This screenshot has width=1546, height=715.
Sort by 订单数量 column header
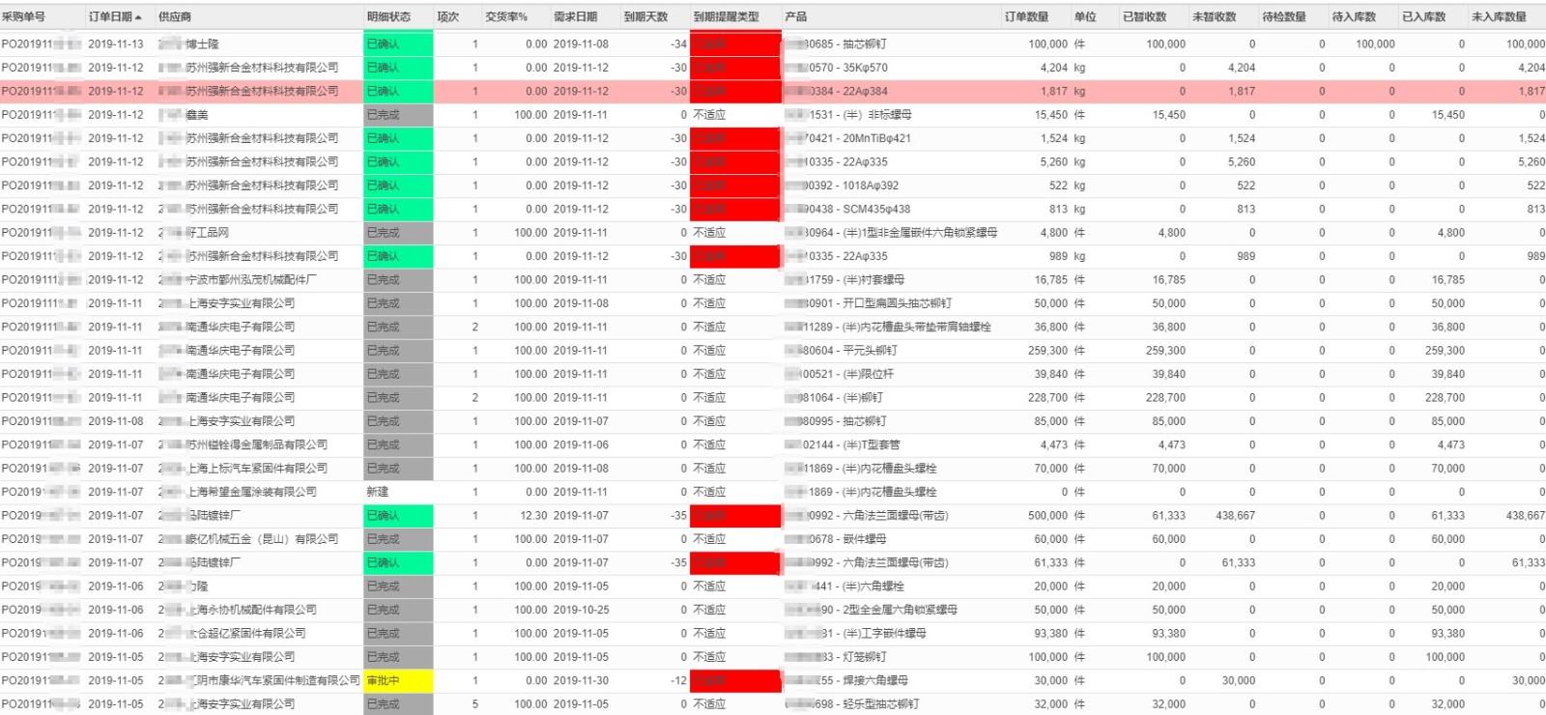(x=1026, y=16)
